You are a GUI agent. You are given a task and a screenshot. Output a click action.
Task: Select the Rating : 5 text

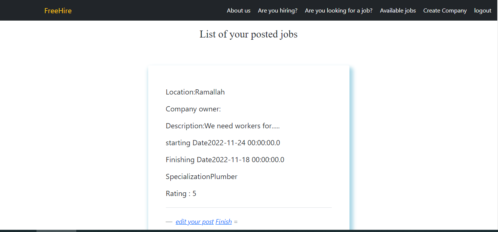tap(181, 193)
